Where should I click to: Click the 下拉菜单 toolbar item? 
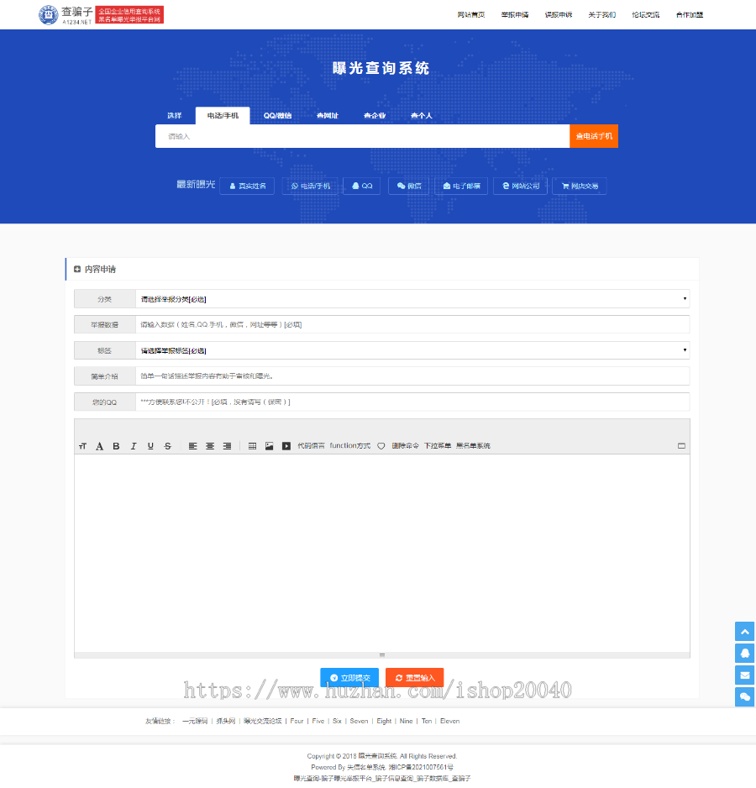click(x=438, y=446)
